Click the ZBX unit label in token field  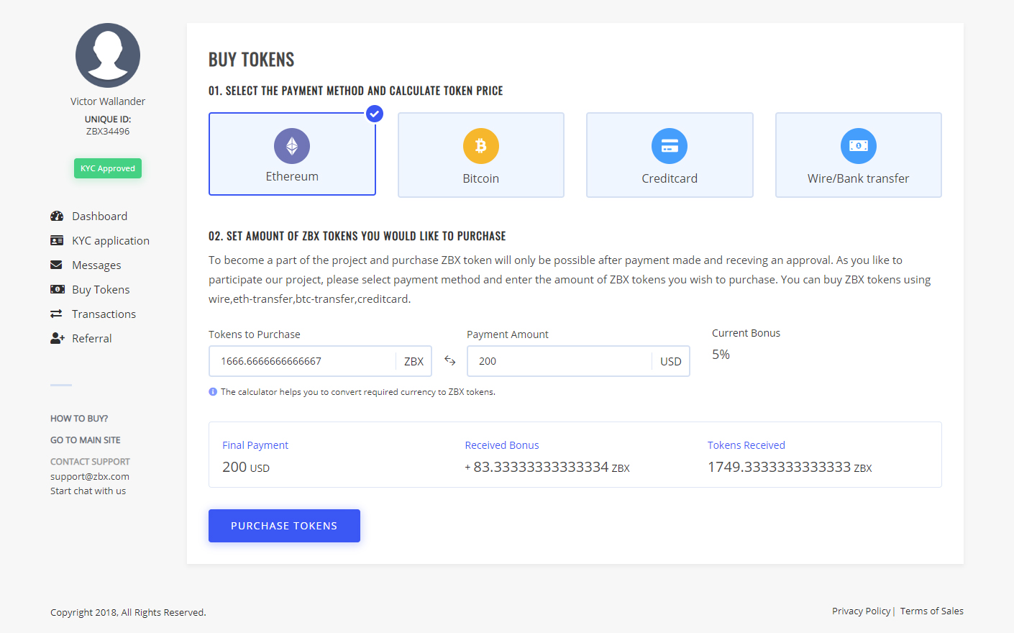pyautogui.click(x=414, y=361)
